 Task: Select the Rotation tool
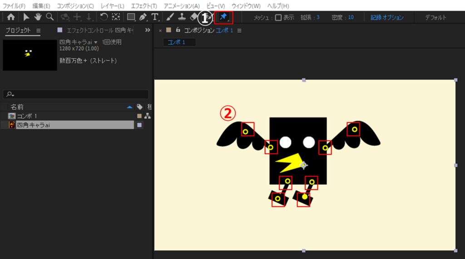pyautogui.click(x=104, y=17)
